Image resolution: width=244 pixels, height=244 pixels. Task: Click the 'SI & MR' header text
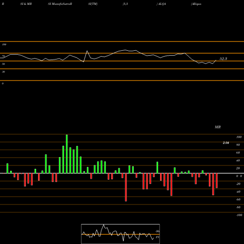(x=26, y=4)
